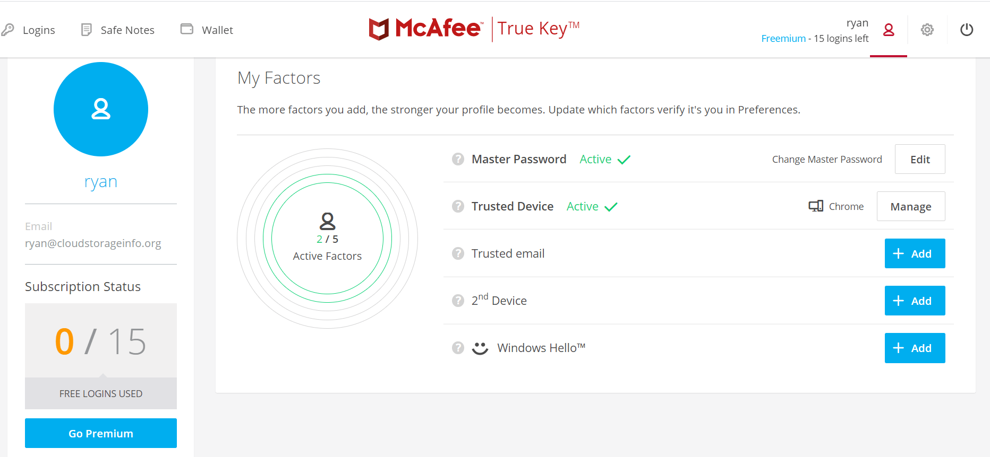The image size is (990, 457).
Task: Open the Logins section via key icon
Action: point(7,30)
